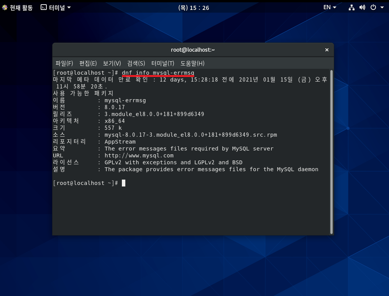
Task: Click the architecture value x86_64
Action: coord(115,121)
